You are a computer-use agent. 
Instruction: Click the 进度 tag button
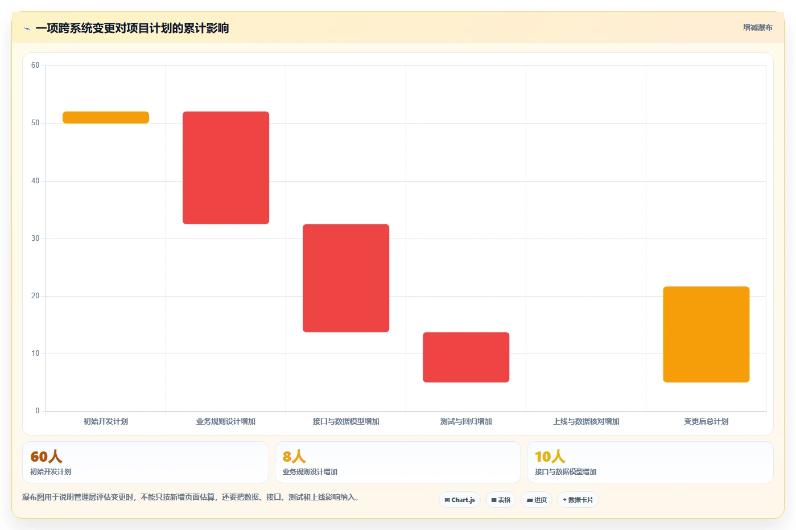(537, 500)
